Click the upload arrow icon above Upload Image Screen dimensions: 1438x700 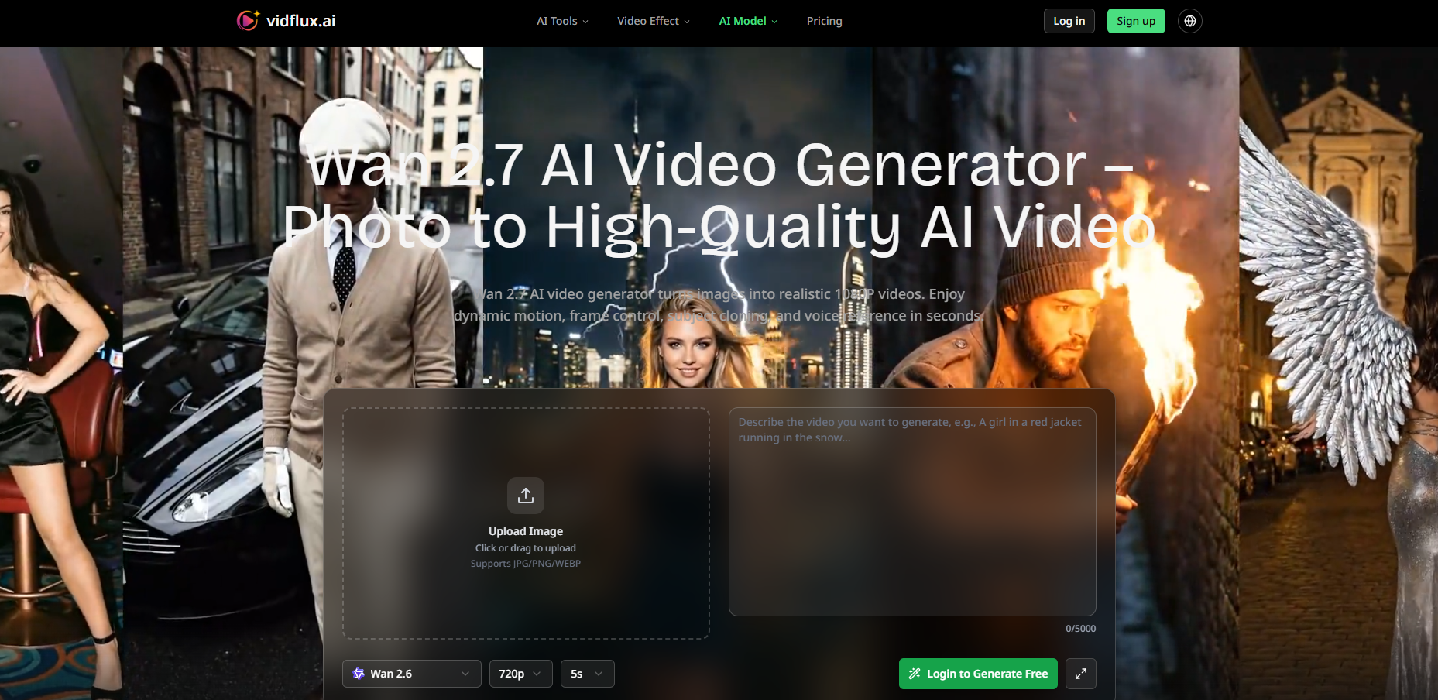[525, 495]
